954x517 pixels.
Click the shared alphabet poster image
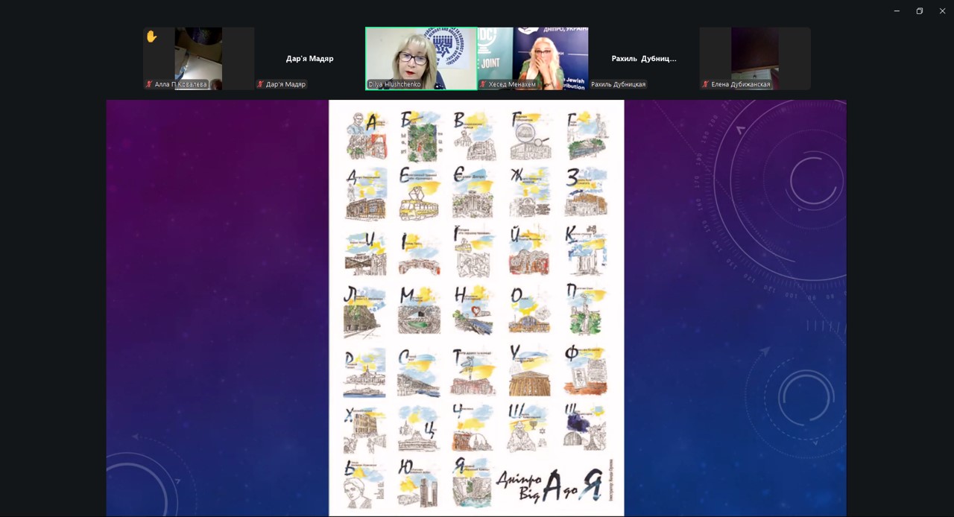(476, 308)
